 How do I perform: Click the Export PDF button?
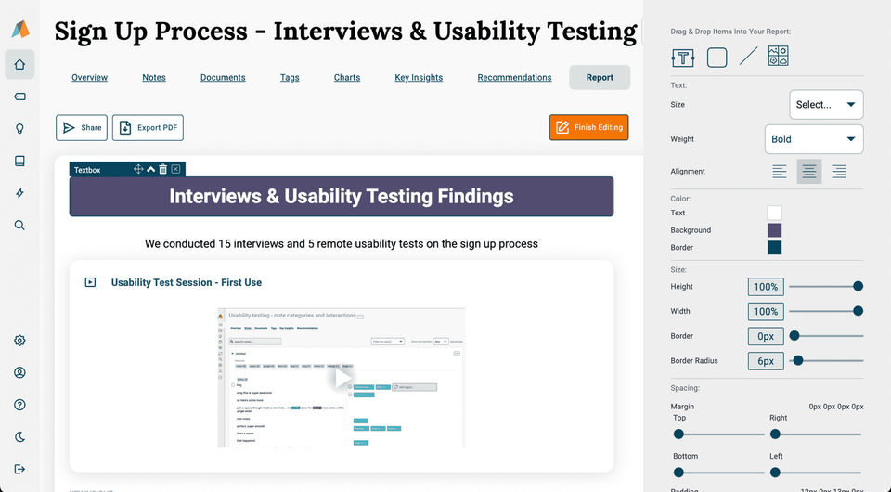[148, 128]
